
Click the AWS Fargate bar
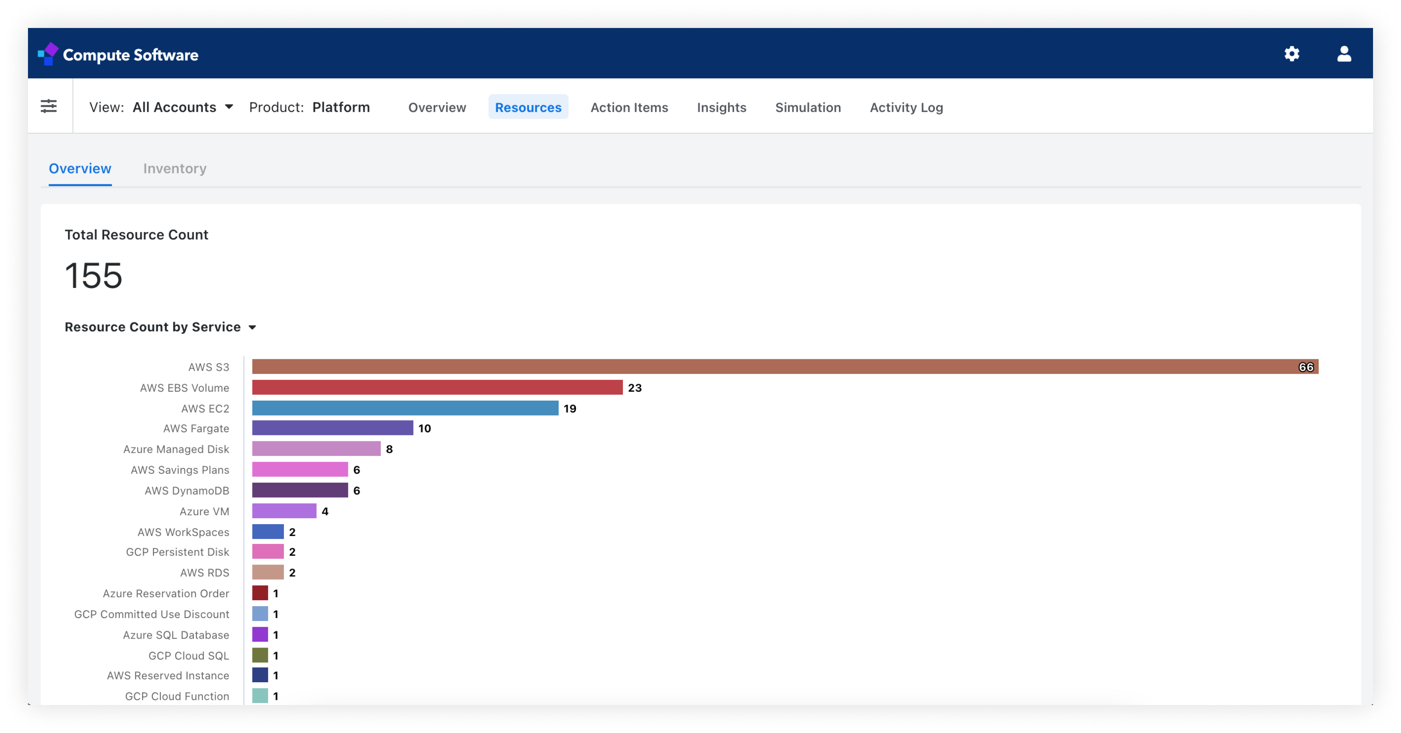(x=332, y=428)
